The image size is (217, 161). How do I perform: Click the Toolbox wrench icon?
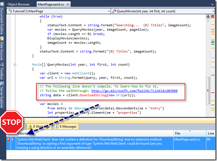(2, 64)
